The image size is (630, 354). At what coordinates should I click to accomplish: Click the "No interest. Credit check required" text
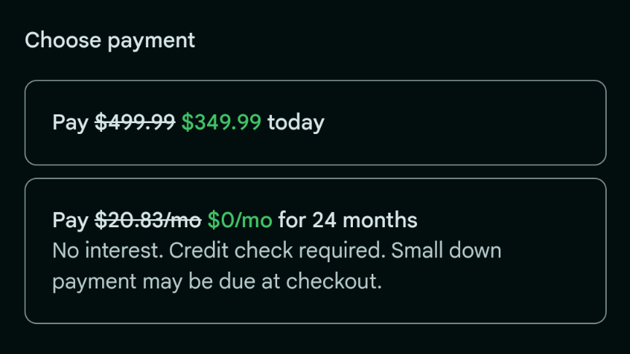tap(218, 251)
